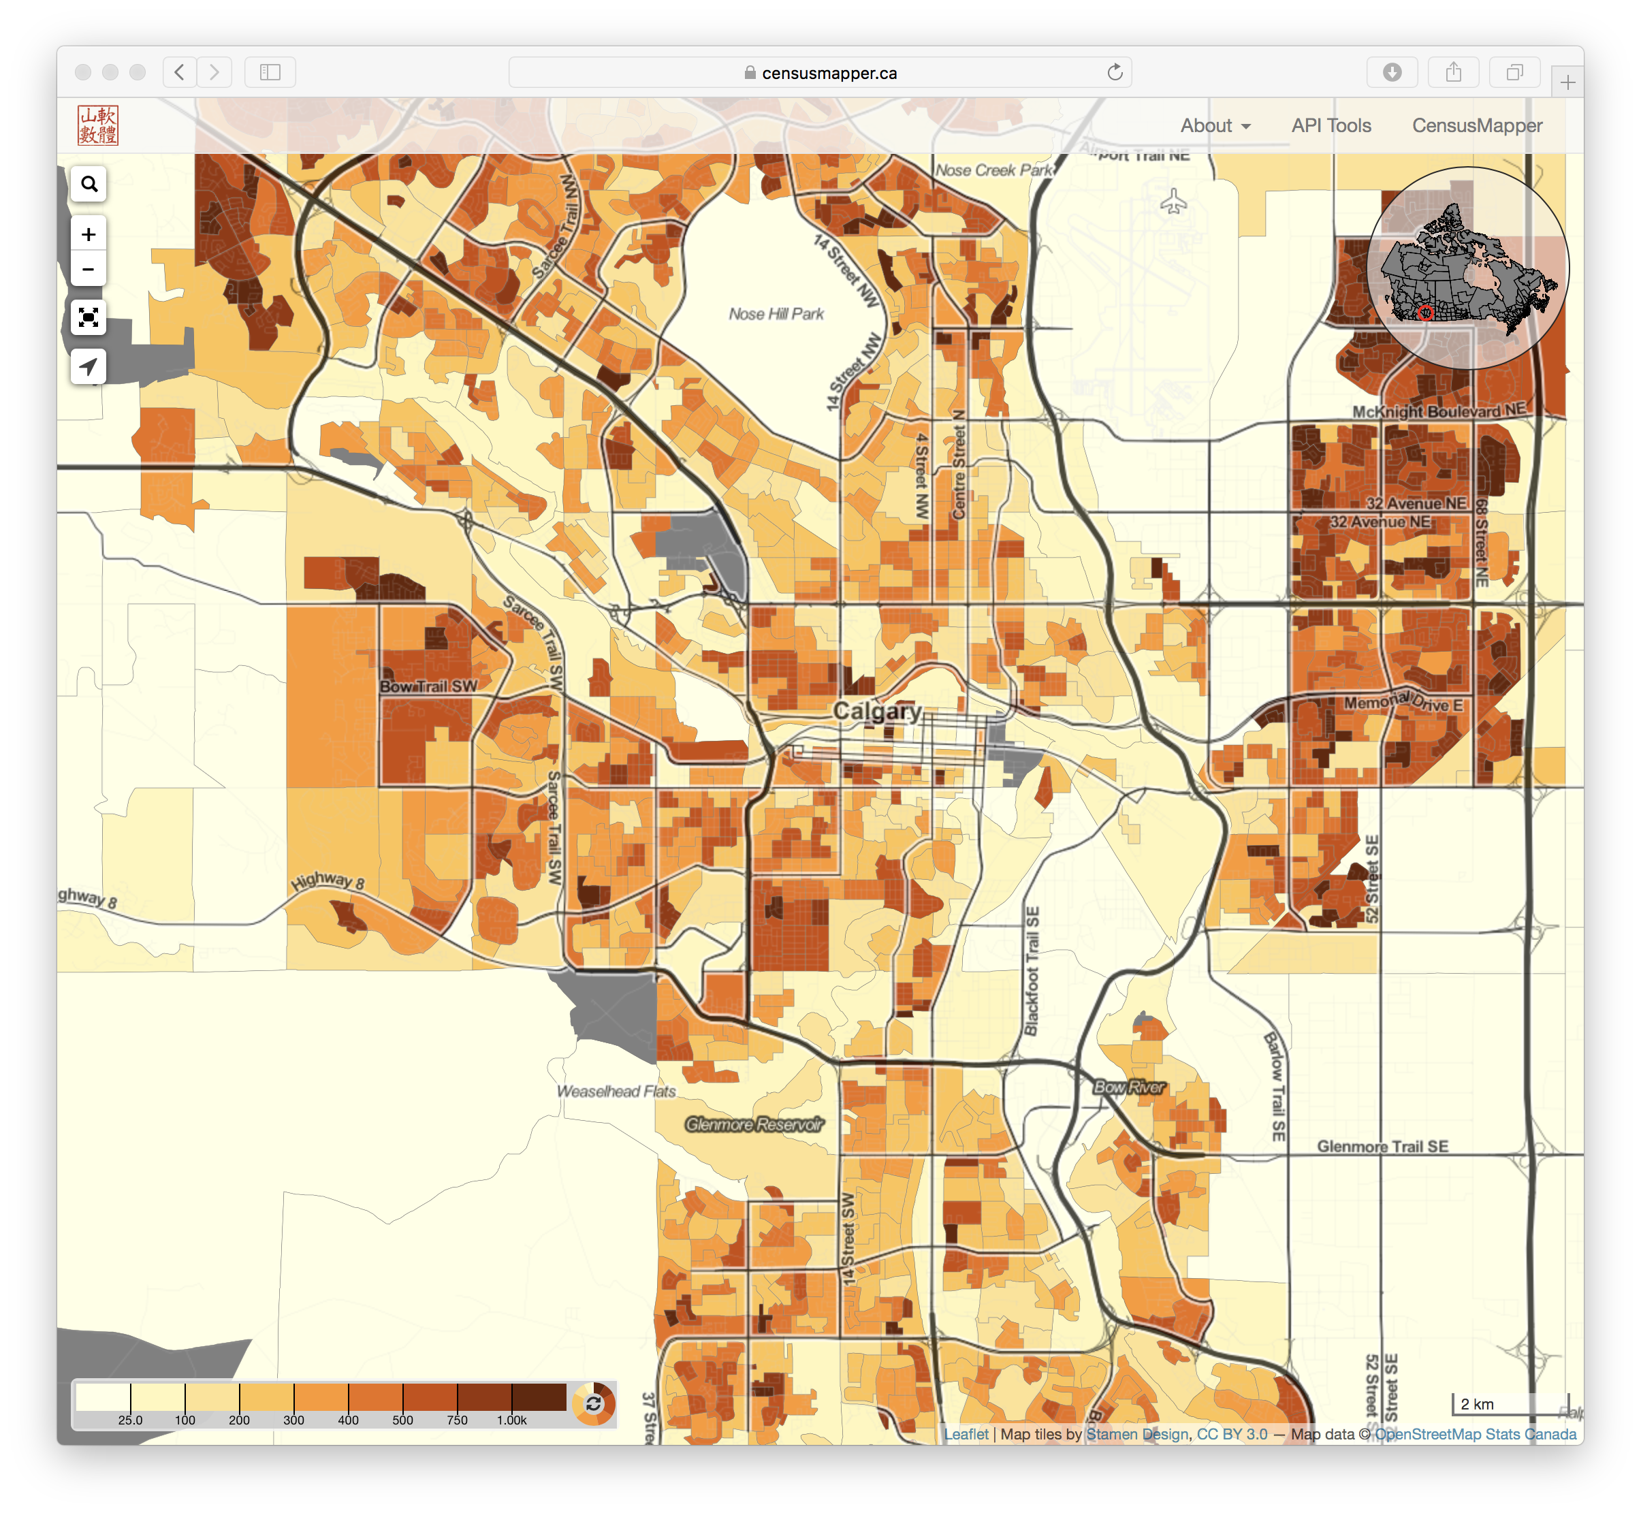Click the Canada overview minimap
This screenshot has width=1641, height=1513.
tap(1467, 268)
